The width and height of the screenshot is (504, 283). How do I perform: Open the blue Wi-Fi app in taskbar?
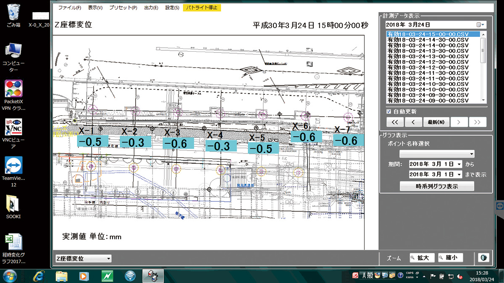pos(130,276)
